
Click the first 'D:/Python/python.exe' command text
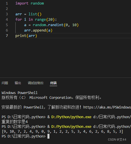coord(71,117)
